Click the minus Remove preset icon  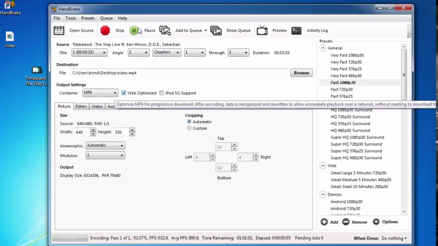[x=346, y=222]
